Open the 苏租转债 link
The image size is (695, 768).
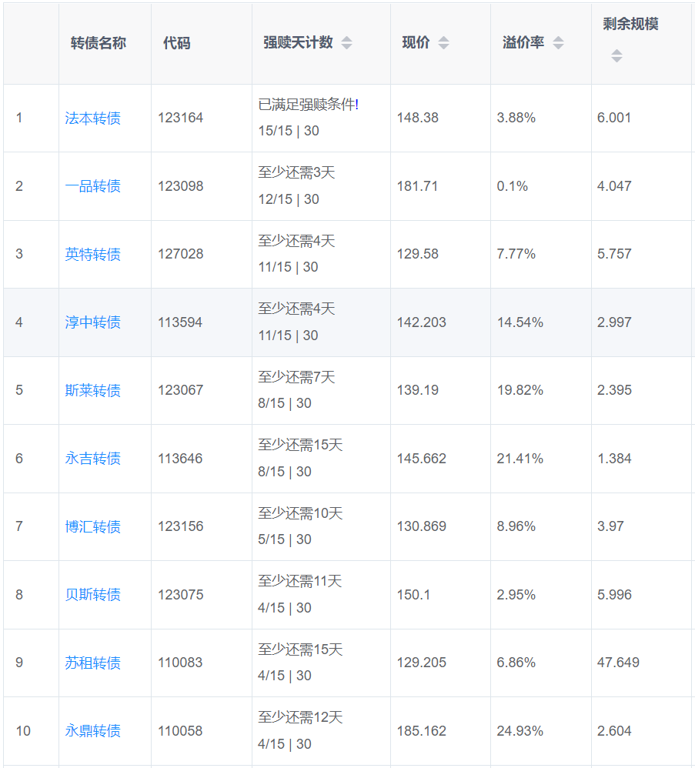pos(93,663)
